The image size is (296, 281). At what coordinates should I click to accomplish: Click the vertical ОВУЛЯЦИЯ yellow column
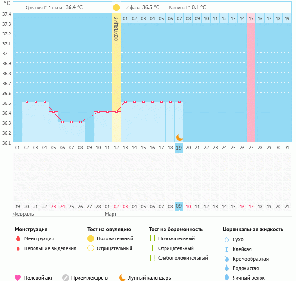[x=116, y=71]
